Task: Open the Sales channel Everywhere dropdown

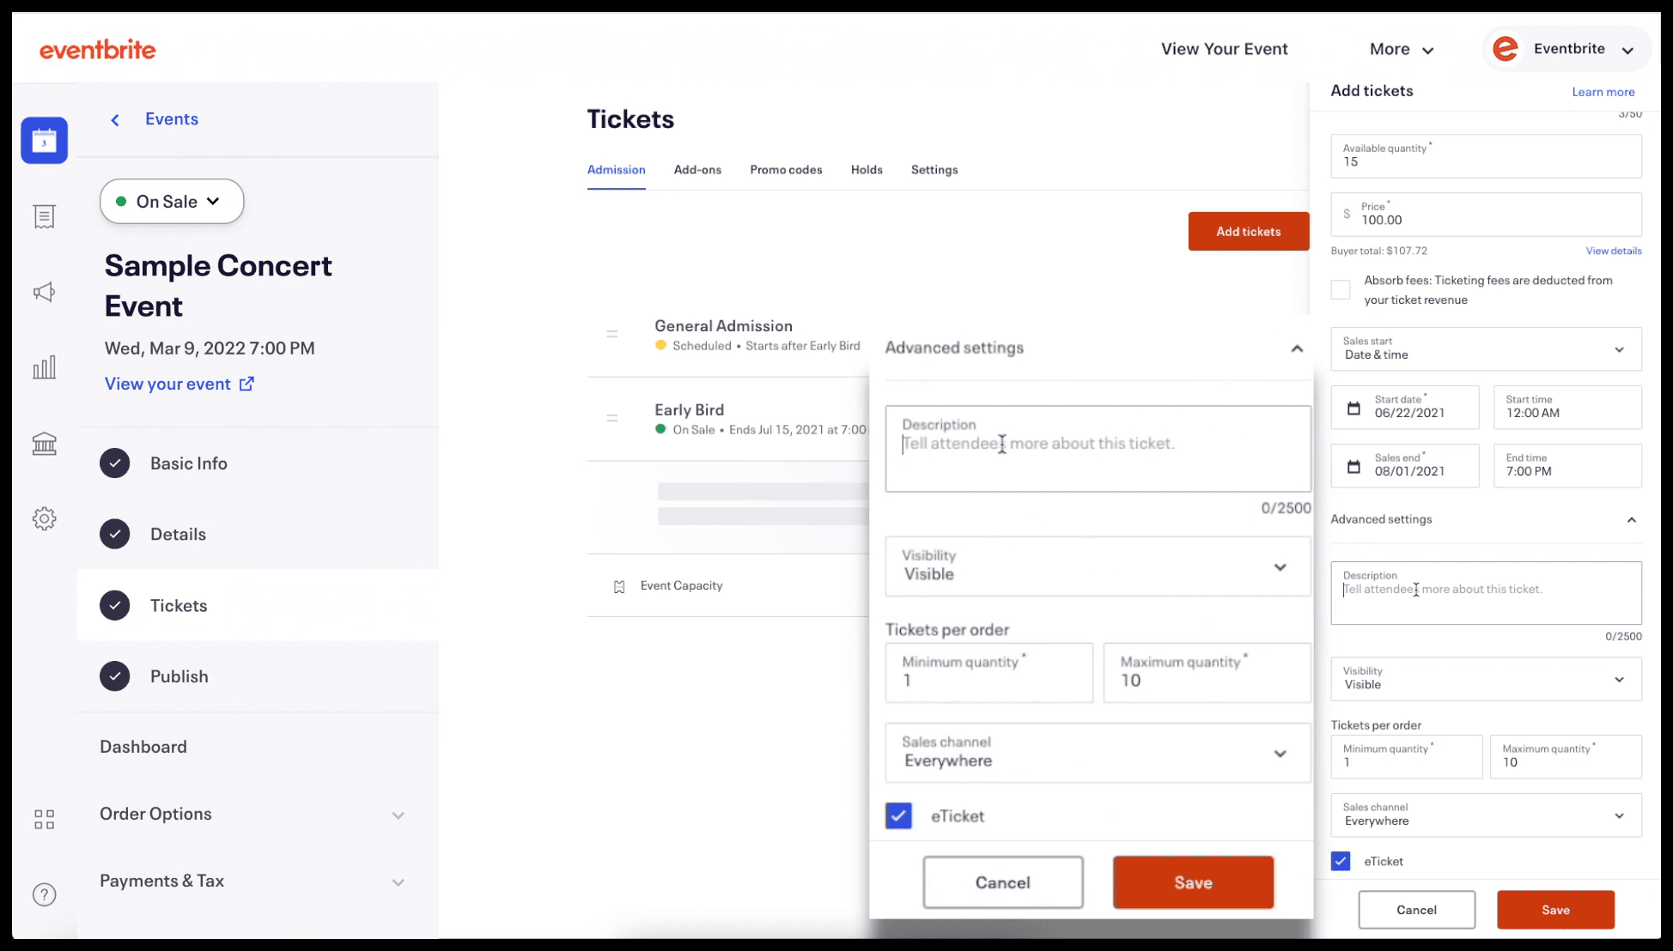Action: click(x=1097, y=753)
